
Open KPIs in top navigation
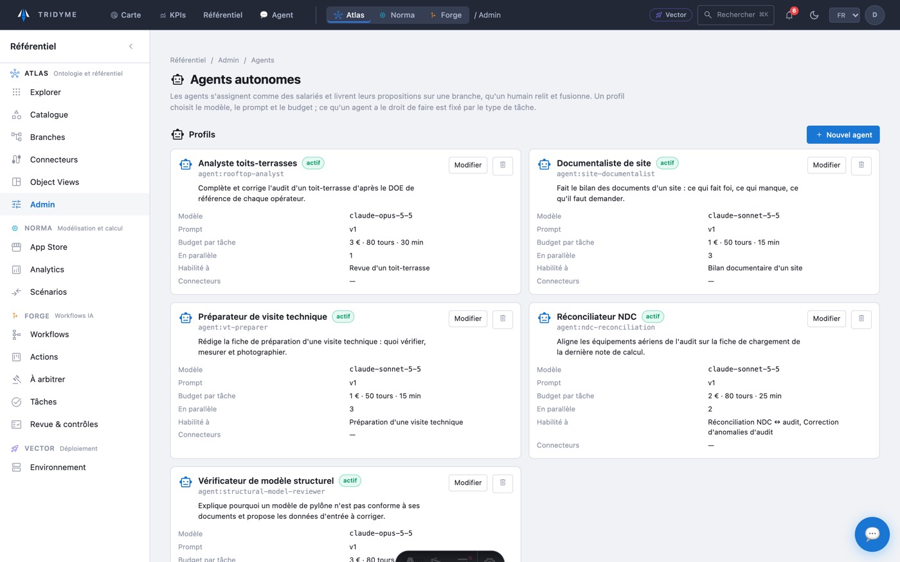pos(173,15)
